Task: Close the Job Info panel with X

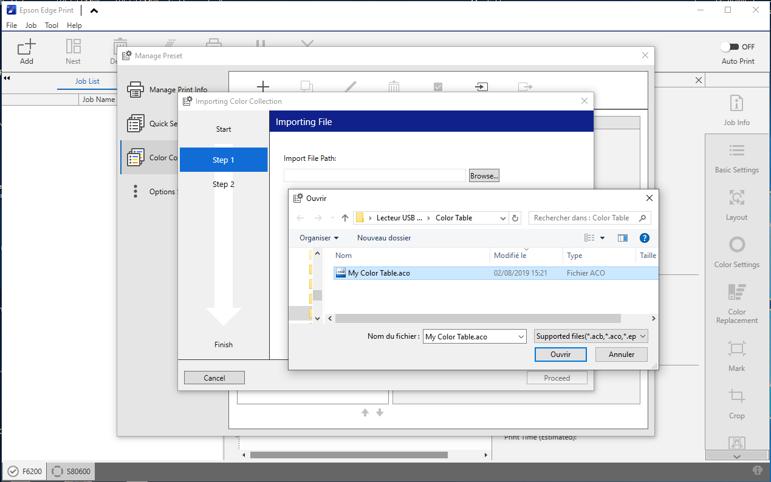Action: pyautogui.click(x=699, y=80)
